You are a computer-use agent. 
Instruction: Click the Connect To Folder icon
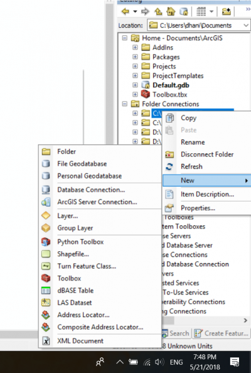click(x=226, y=11)
